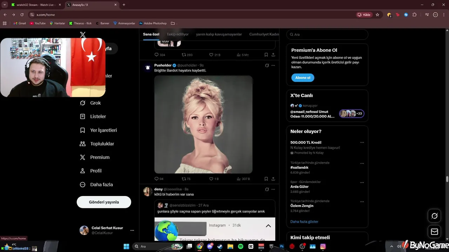Click the X logo at top
Viewport: 449px width, 252px height.
coord(83,35)
